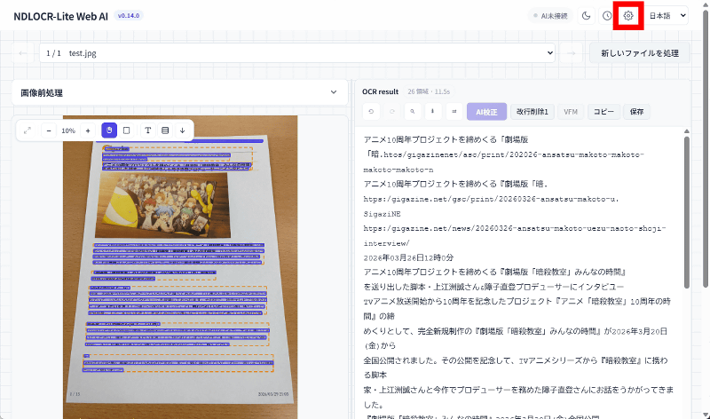Toggle dark mode with moon icon

pos(587,15)
